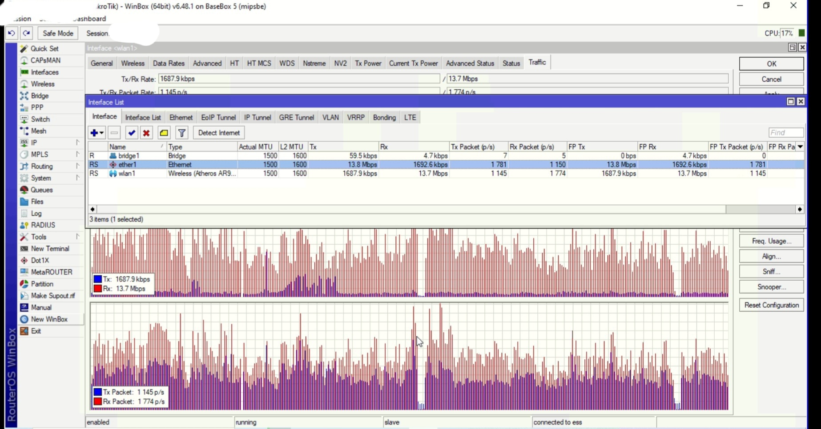The height and width of the screenshot is (429, 821).
Task: Click the Name column header
Action: [x=133, y=147]
